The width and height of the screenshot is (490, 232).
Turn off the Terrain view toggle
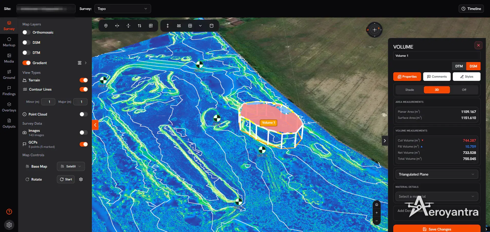click(x=84, y=80)
